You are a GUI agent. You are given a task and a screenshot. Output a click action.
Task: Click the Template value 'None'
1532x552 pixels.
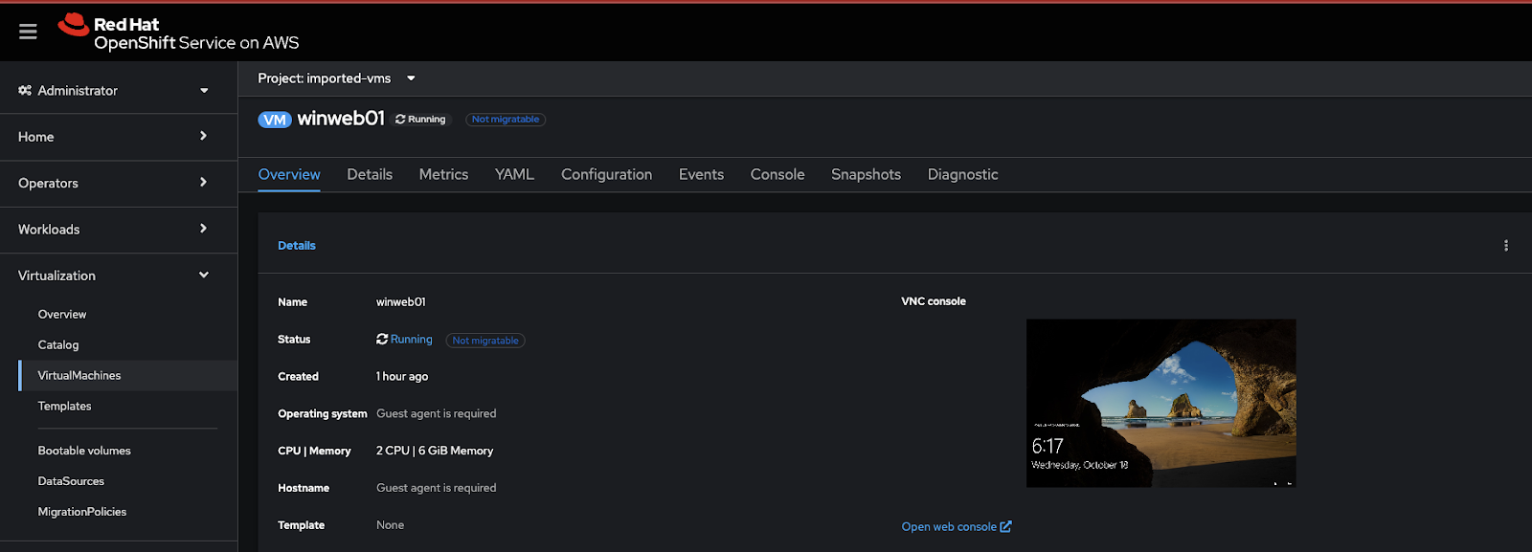pyautogui.click(x=391, y=525)
